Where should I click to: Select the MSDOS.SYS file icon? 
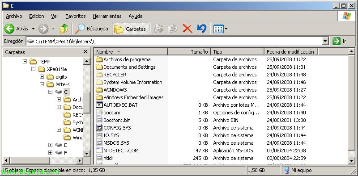pos(99,143)
